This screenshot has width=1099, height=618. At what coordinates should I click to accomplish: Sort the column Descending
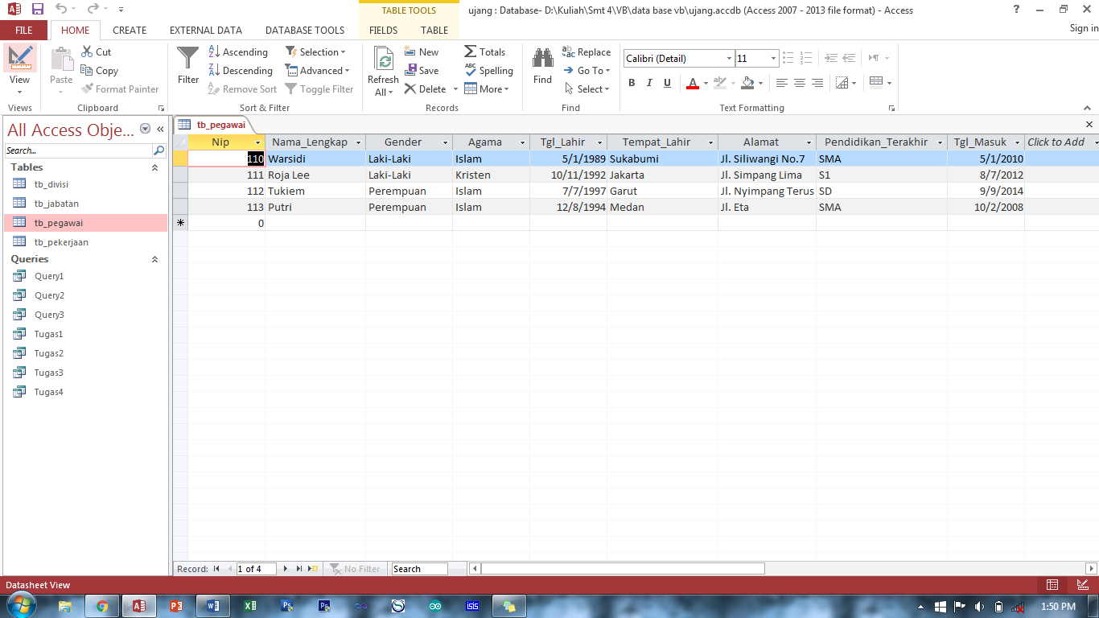click(240, 71)
